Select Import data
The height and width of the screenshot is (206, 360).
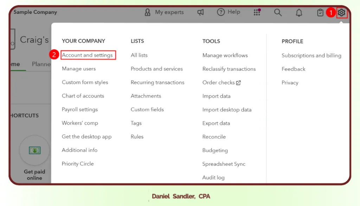click(216, 96)
